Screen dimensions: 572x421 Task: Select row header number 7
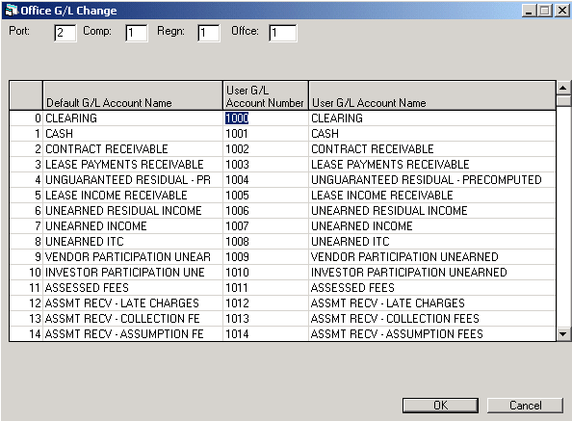tap(26, 225)
